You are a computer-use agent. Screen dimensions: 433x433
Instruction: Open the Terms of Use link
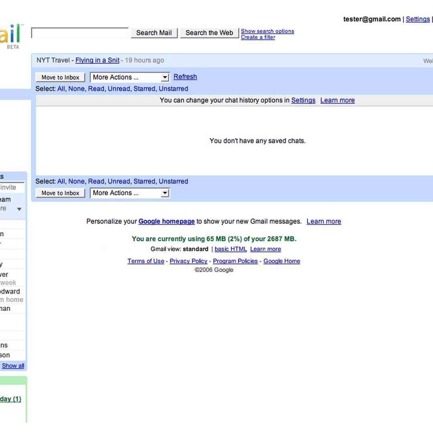coord(146,261)
